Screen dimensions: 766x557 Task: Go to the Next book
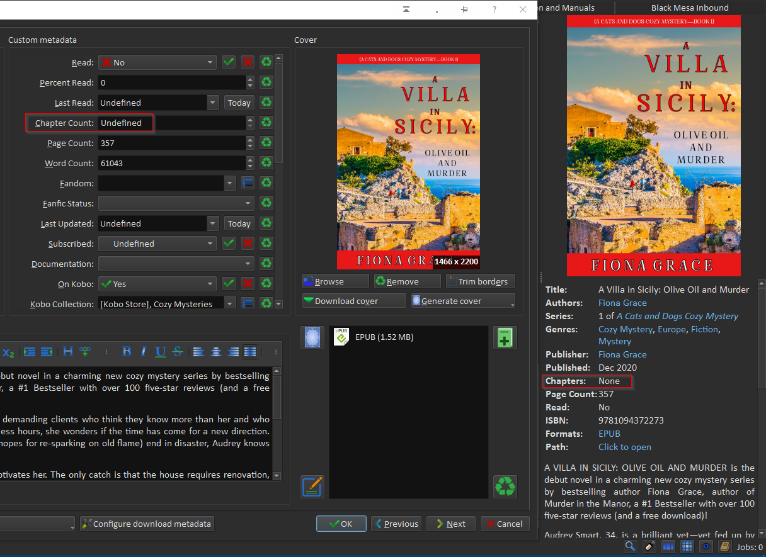pyautogui.click(x=450, y=524)
